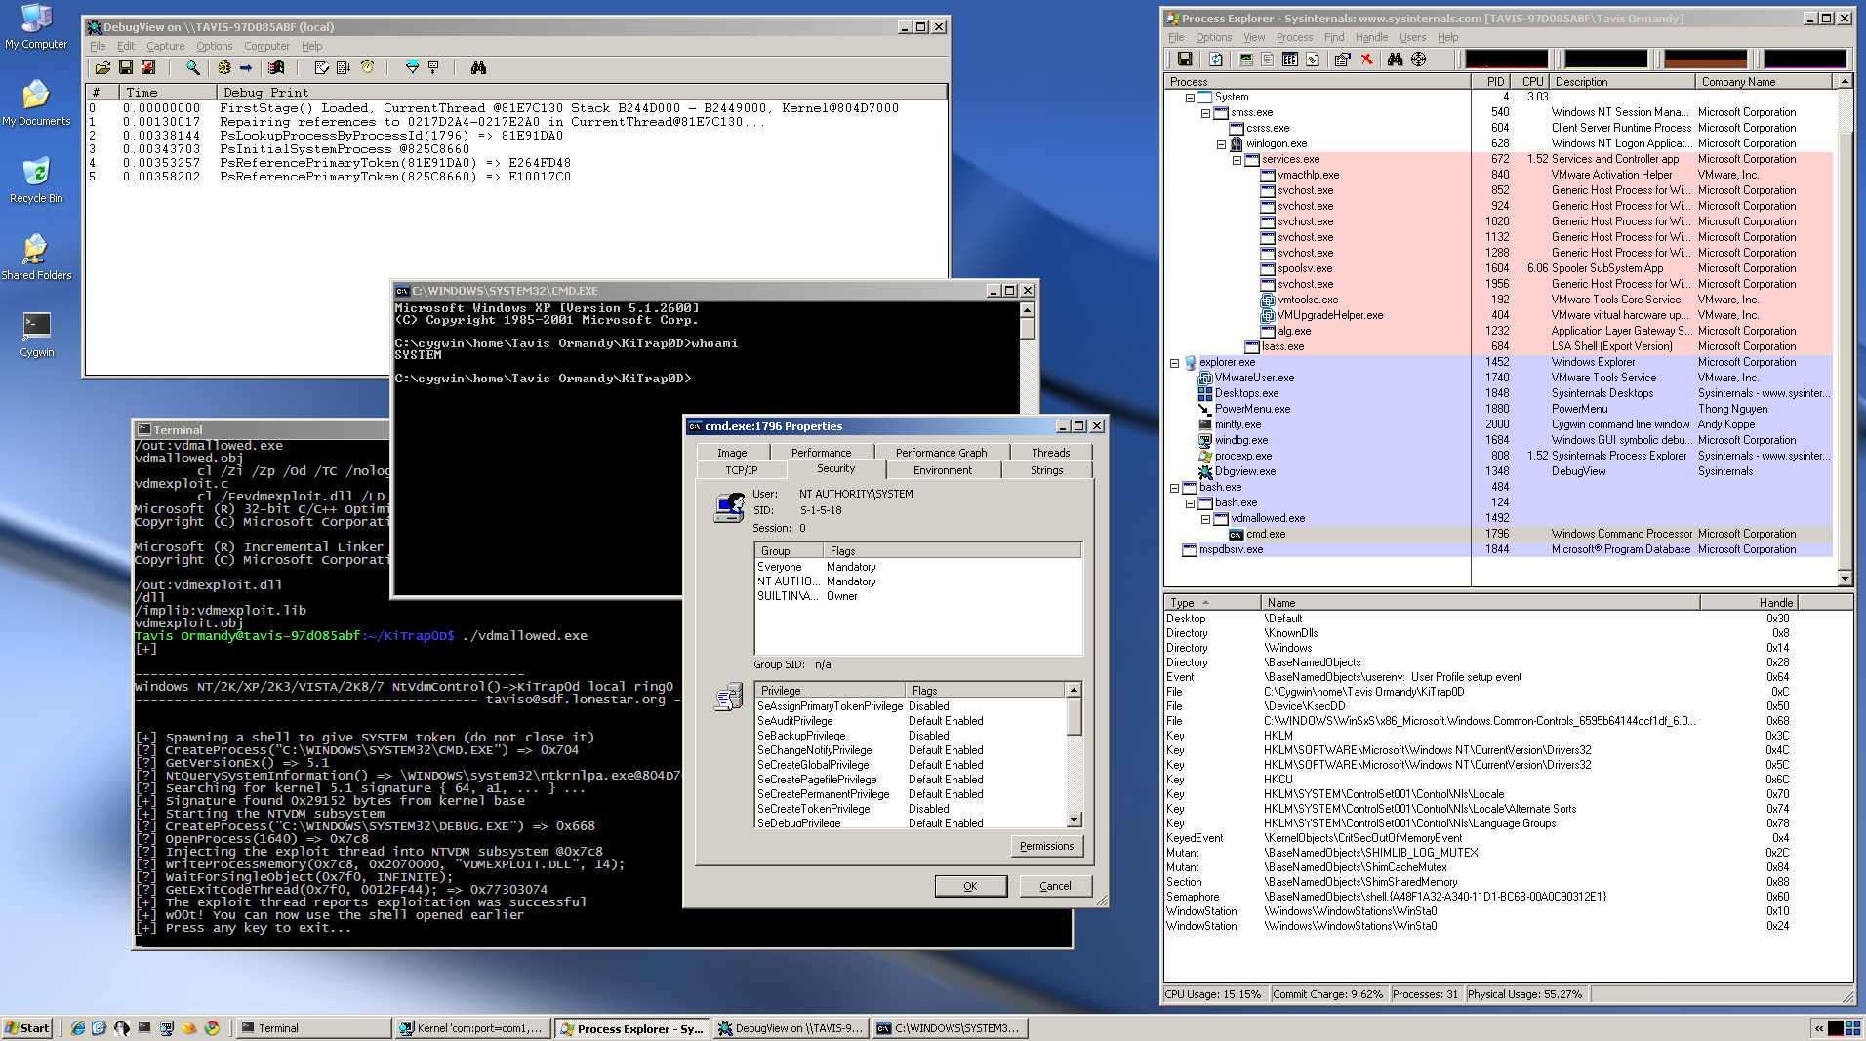Click the Save floppy icon in DebugView toolbar
The image size is (1866, 1041).
(x=125, y=67)
